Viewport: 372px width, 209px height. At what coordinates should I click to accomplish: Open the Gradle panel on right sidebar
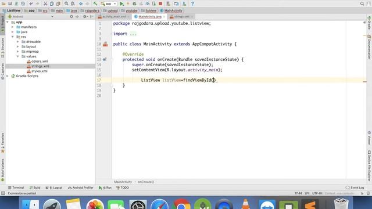(x=370, y=23)
